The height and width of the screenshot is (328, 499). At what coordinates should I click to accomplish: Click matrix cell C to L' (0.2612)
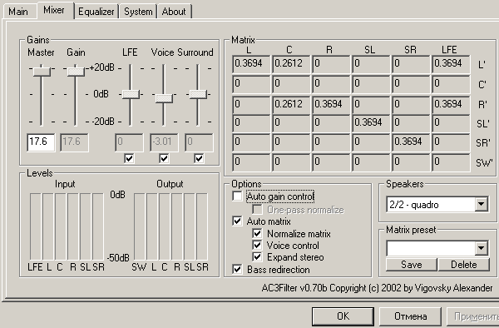click(291, 65)
